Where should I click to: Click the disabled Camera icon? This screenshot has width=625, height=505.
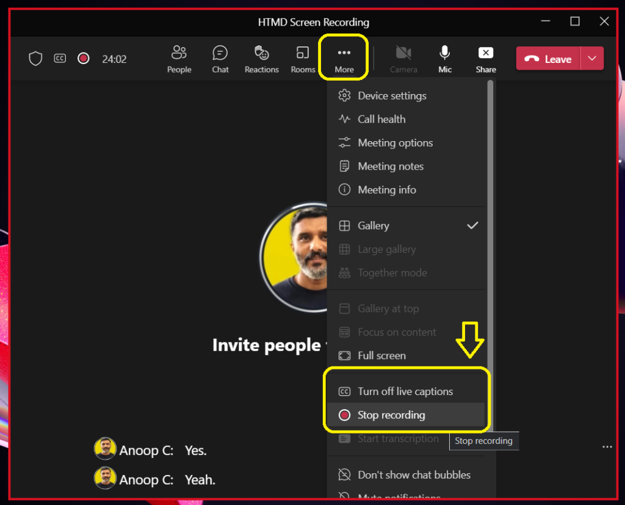tap(403, 58)
